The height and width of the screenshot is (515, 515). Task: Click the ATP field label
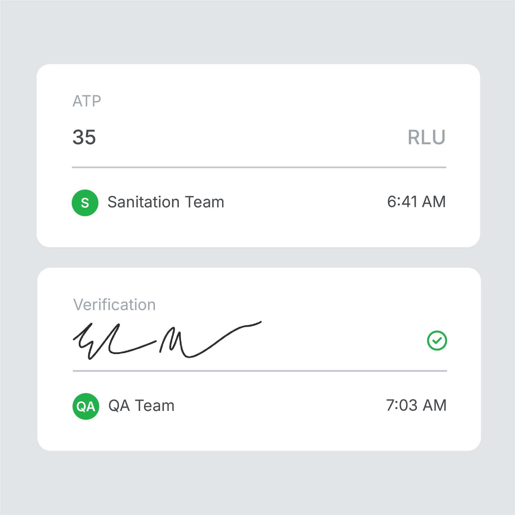click(87, 101)
